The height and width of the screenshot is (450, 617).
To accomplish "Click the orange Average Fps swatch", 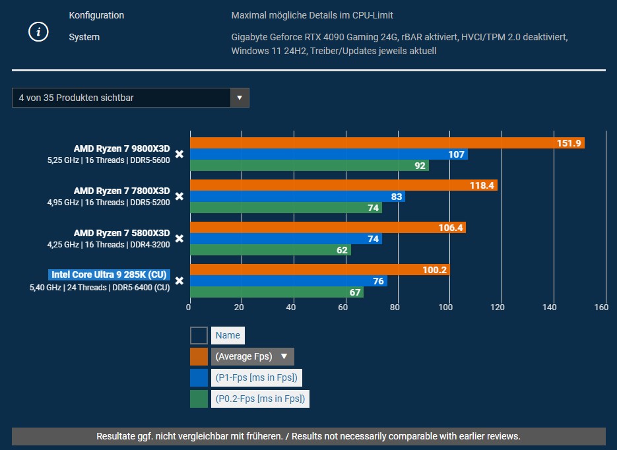I will 199,356.
